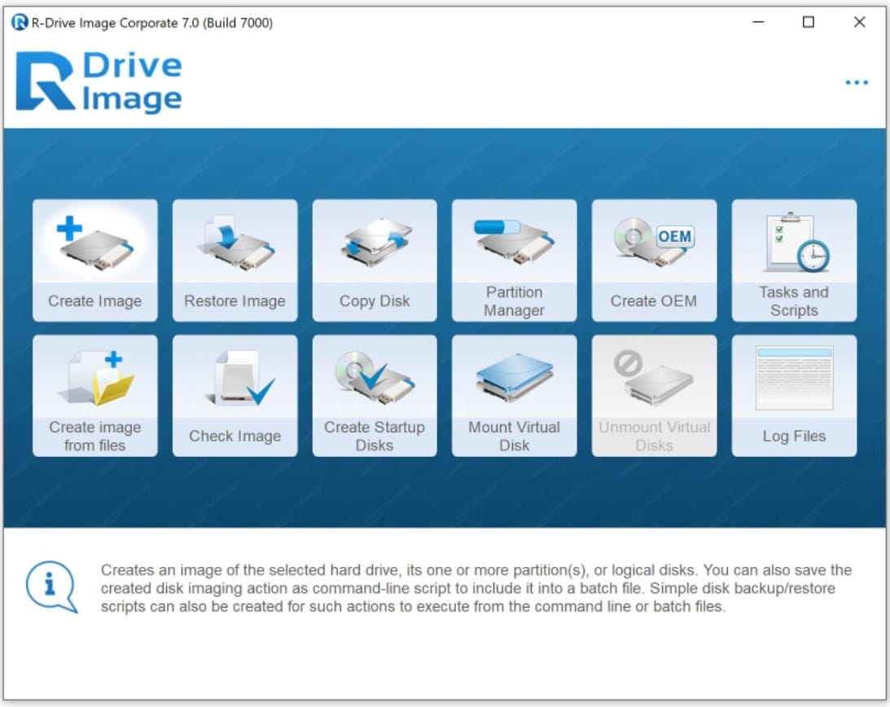The image size is (890, 707).
Task: View the Log Files
Action: click(794, 395)
